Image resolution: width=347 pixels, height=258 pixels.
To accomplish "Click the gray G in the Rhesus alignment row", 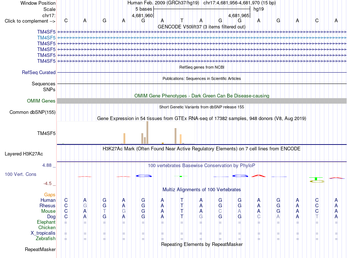I will pyautogui.click(x=85, y=206).
